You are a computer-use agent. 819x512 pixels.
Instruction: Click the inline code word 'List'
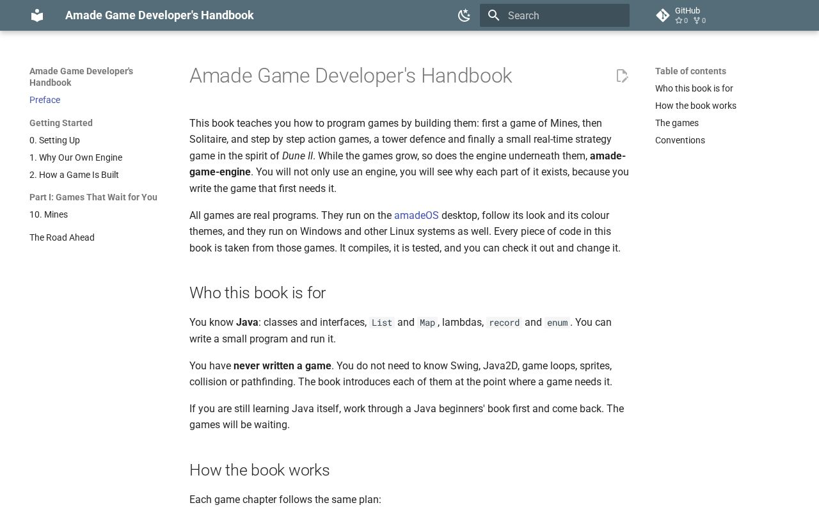coord(382,323)
